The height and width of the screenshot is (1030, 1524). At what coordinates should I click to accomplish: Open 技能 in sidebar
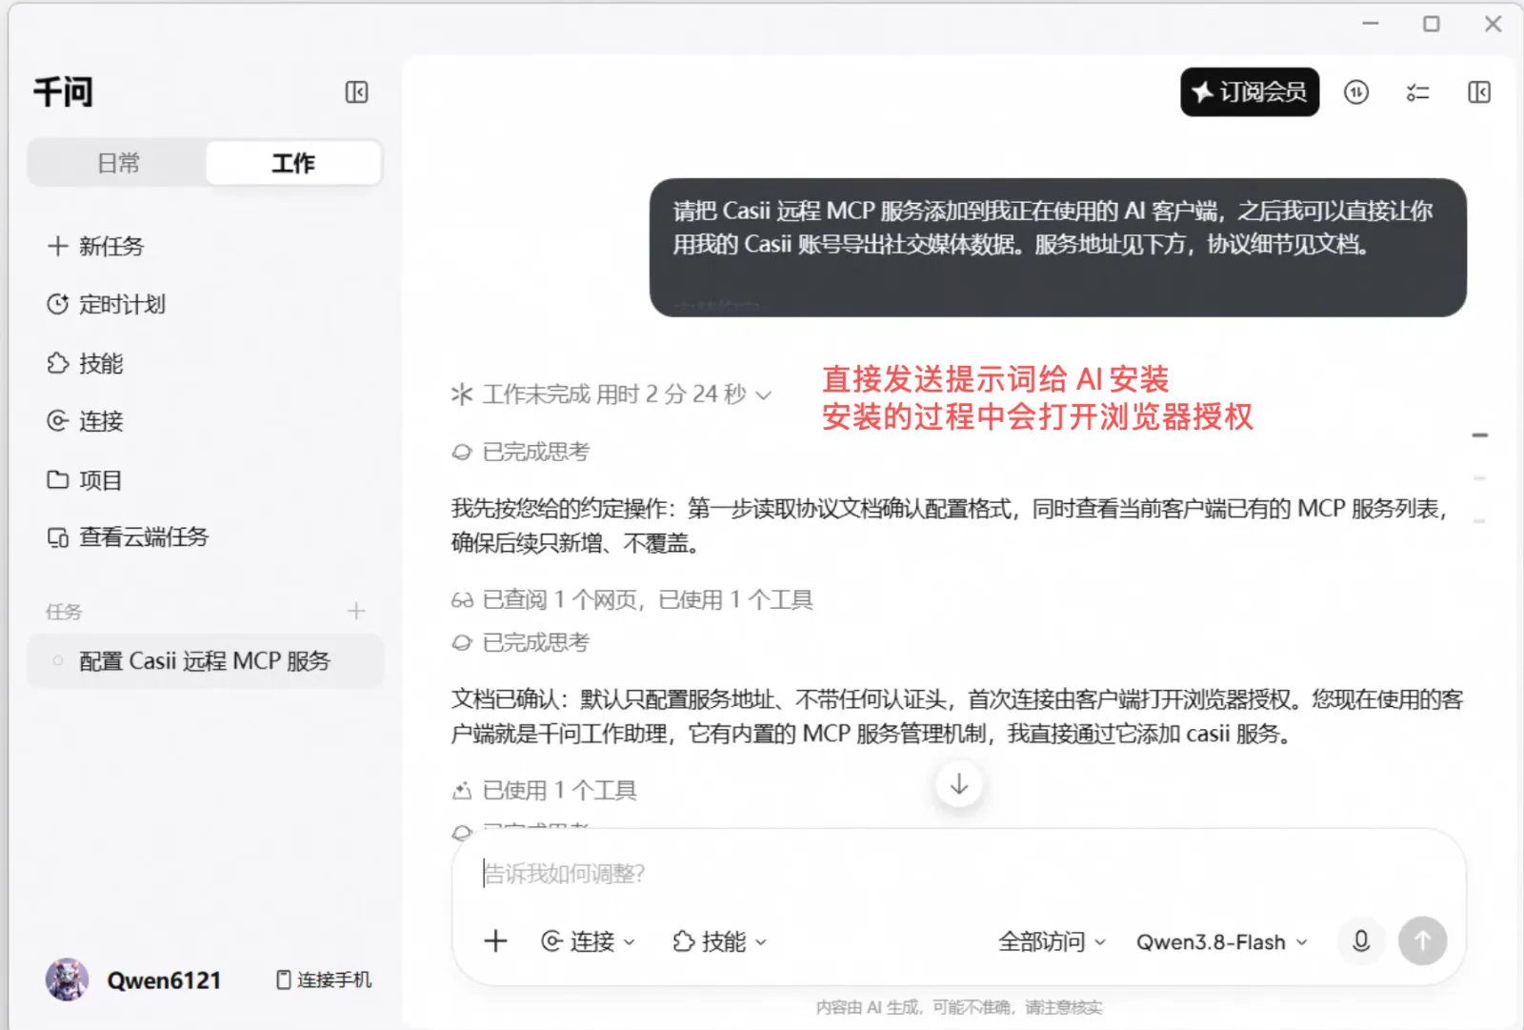[x=85, y=363]
